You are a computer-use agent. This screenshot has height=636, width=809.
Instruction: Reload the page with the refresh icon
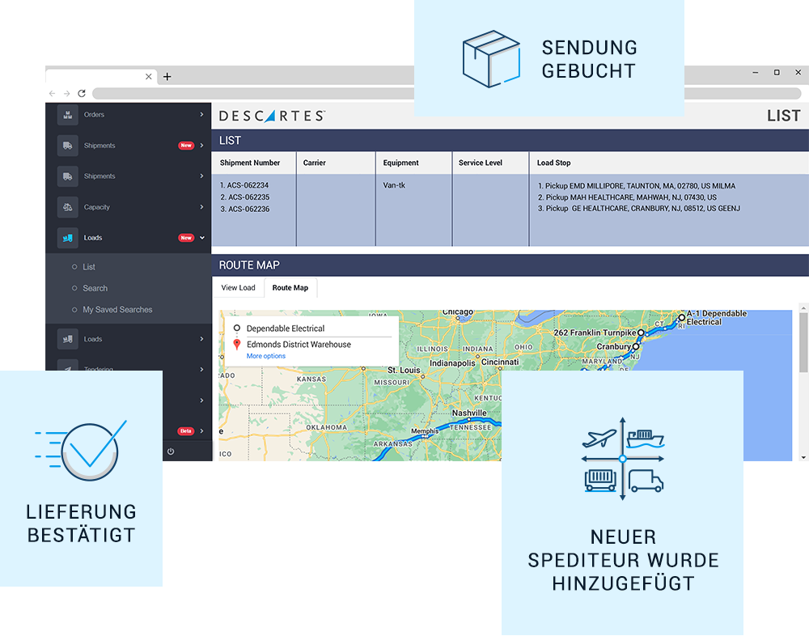[82, 93]
